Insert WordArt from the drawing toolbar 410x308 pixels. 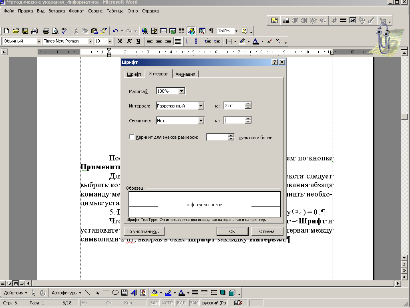[134, 293]
